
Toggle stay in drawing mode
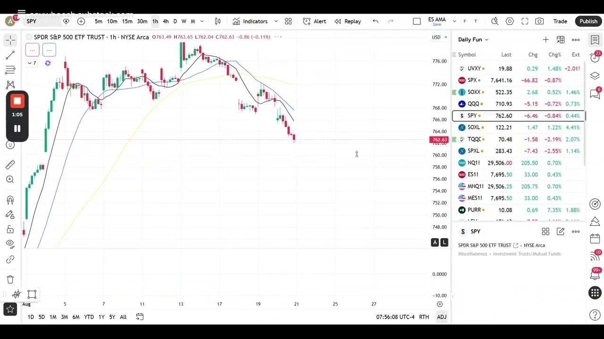(10, 215)
